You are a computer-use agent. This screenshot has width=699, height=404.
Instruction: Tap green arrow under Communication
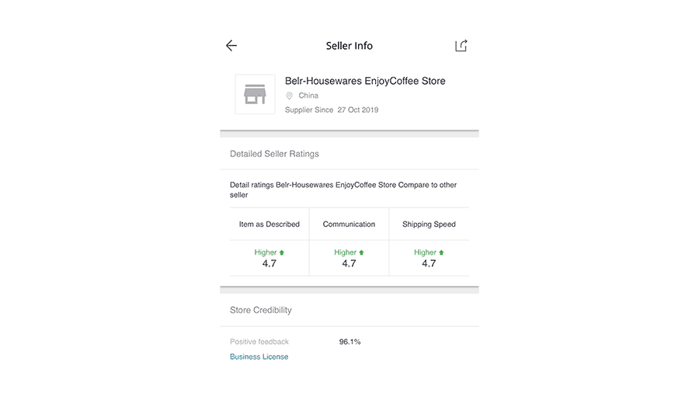click(x=361, y=252)
